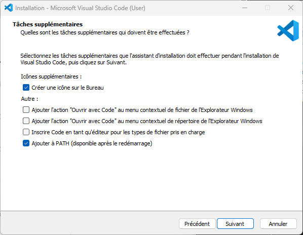
Task: Close the installer with the X icon
Action: point(291,8)
